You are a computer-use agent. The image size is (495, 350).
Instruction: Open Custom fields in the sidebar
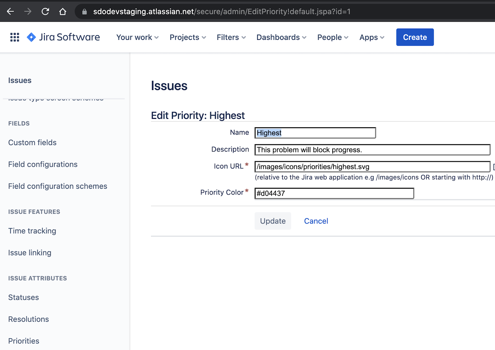pos(32,143)
